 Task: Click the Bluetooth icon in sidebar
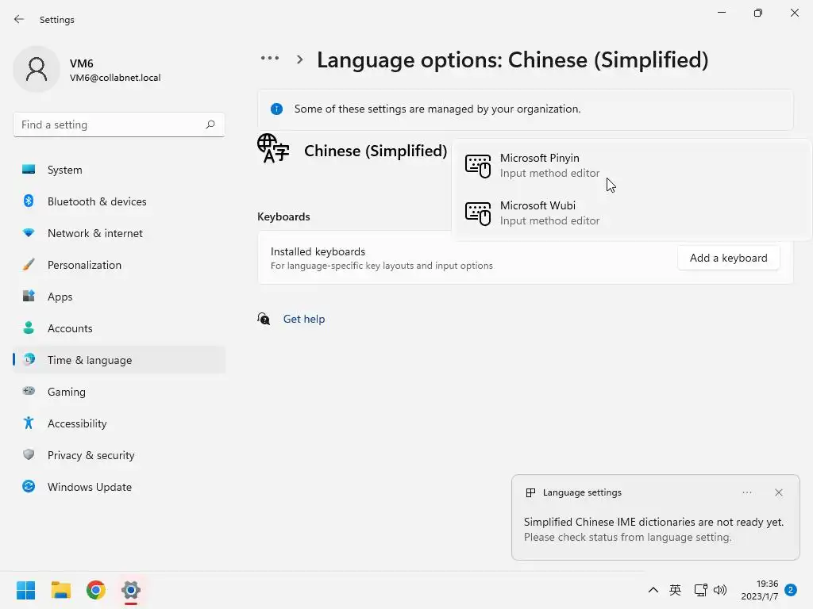point(29,201)
